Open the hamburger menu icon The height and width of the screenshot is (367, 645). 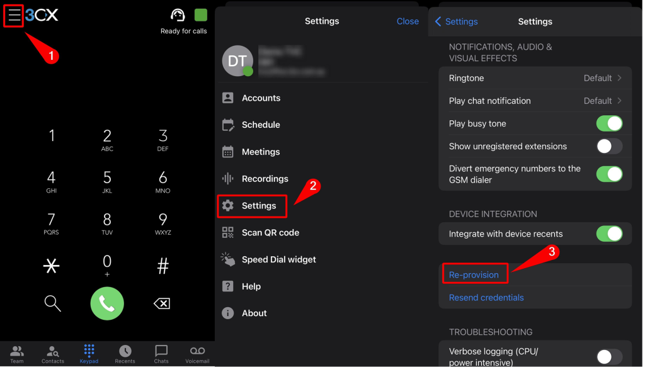(14, 16)
